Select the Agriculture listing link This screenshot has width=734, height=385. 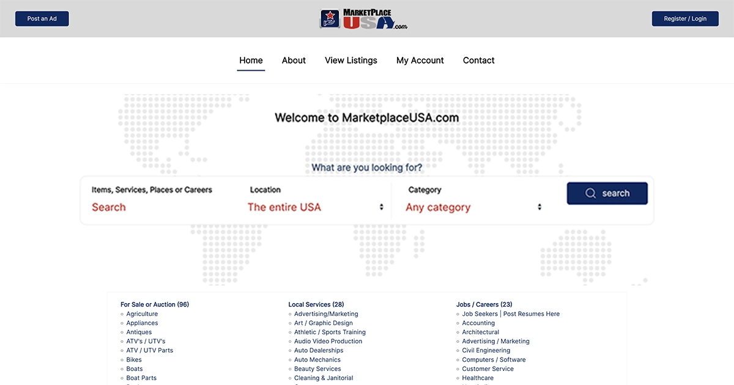(x=142, y=314)
